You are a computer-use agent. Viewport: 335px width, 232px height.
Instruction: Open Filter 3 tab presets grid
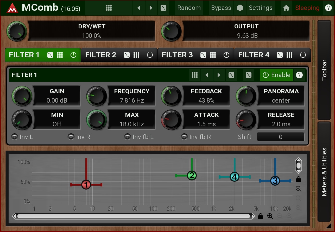[x=213, y=55]
